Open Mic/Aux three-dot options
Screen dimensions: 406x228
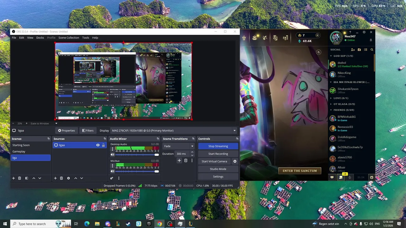(x=112, y=165)
